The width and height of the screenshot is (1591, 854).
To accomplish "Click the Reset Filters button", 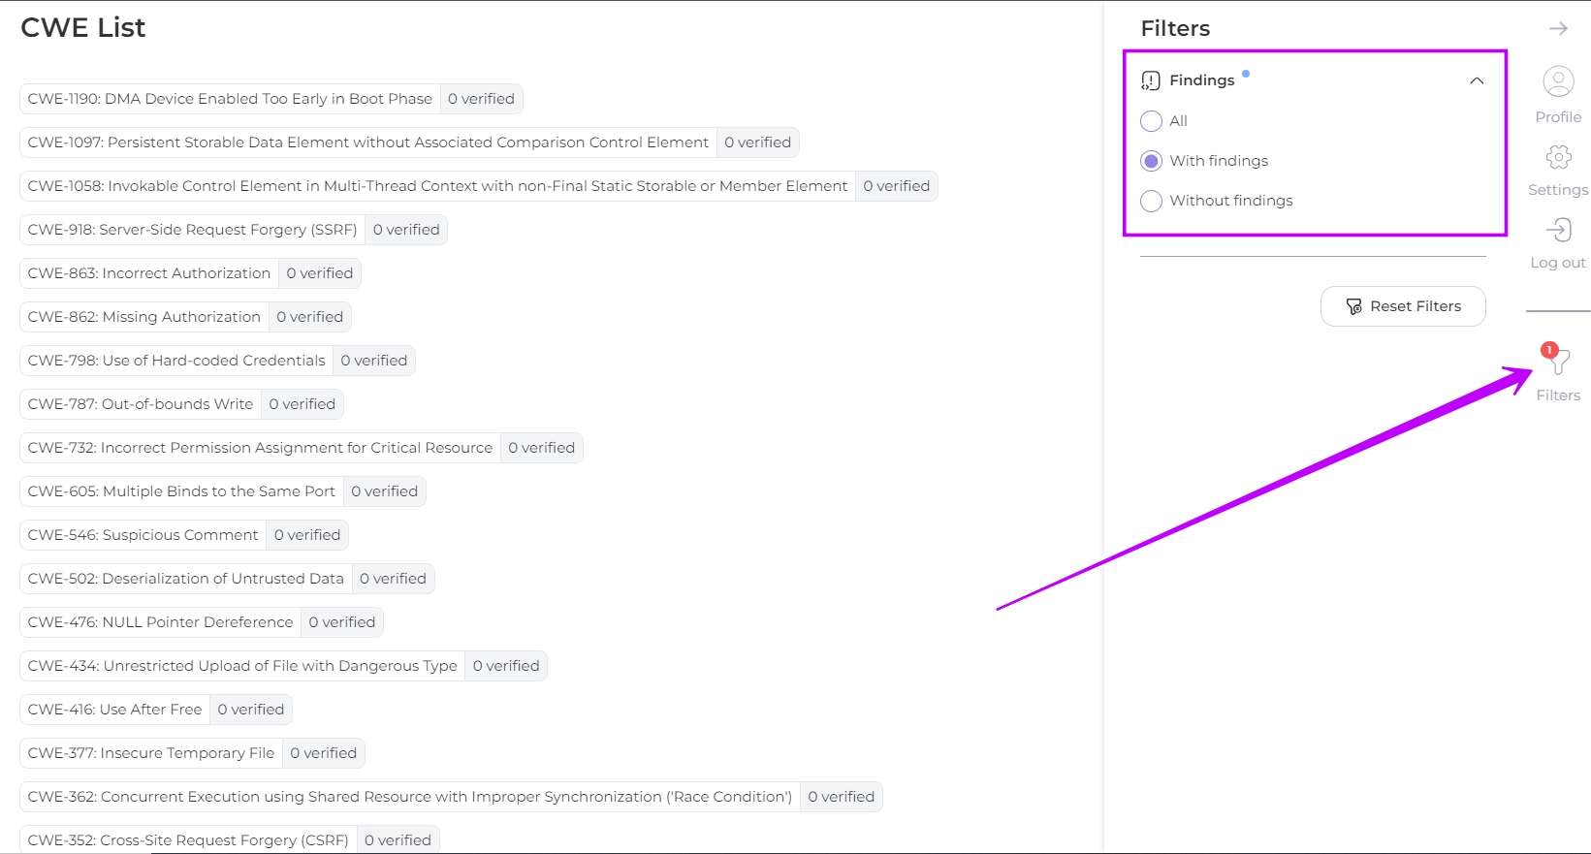I will click(x=1403, y=306).
